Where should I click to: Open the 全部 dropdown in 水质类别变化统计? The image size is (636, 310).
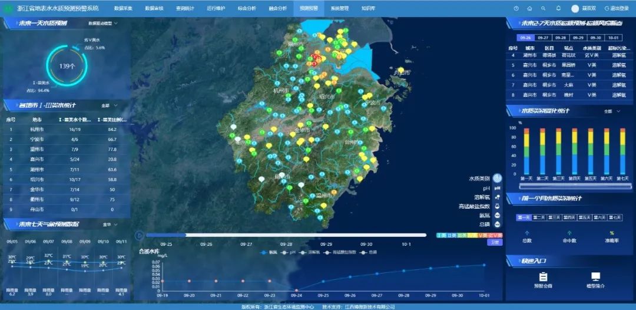click(611, 111)
